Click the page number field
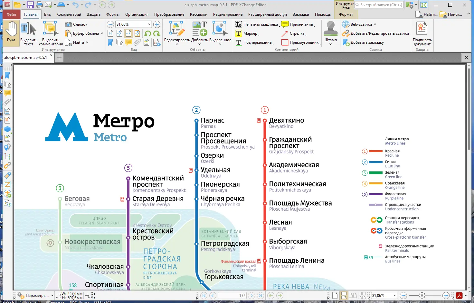Image resolution: width=474 pixels, height=303 pixels. point(232,295)
